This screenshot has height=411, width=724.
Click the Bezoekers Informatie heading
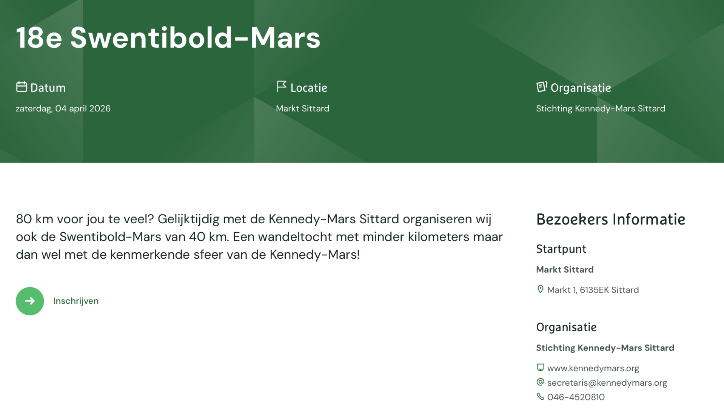tap(610, 219)
